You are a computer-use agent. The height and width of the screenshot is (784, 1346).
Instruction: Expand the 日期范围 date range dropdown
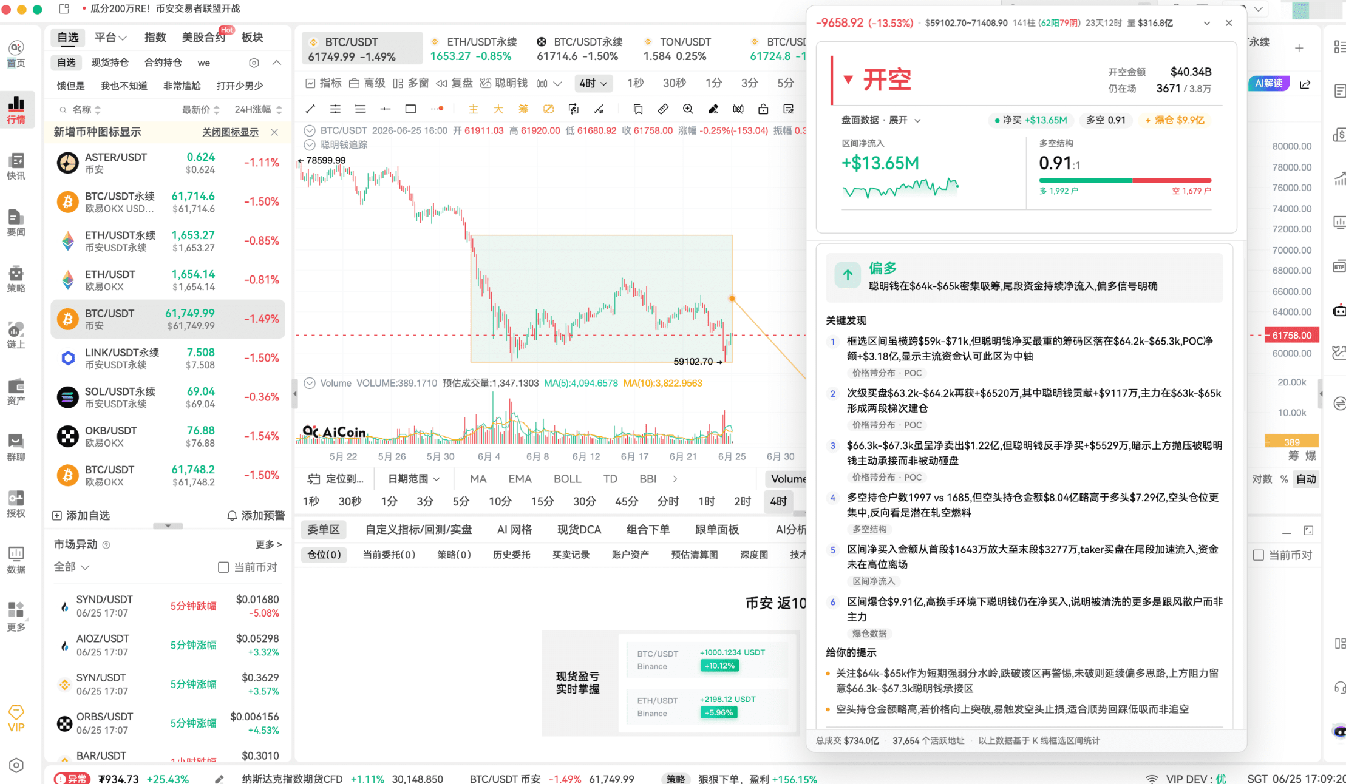(414, 479)
